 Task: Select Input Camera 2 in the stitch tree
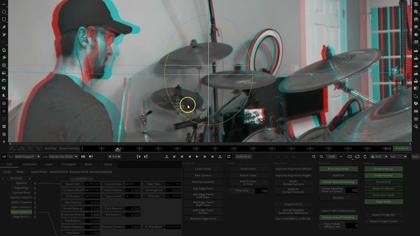[x=21, y=212]
